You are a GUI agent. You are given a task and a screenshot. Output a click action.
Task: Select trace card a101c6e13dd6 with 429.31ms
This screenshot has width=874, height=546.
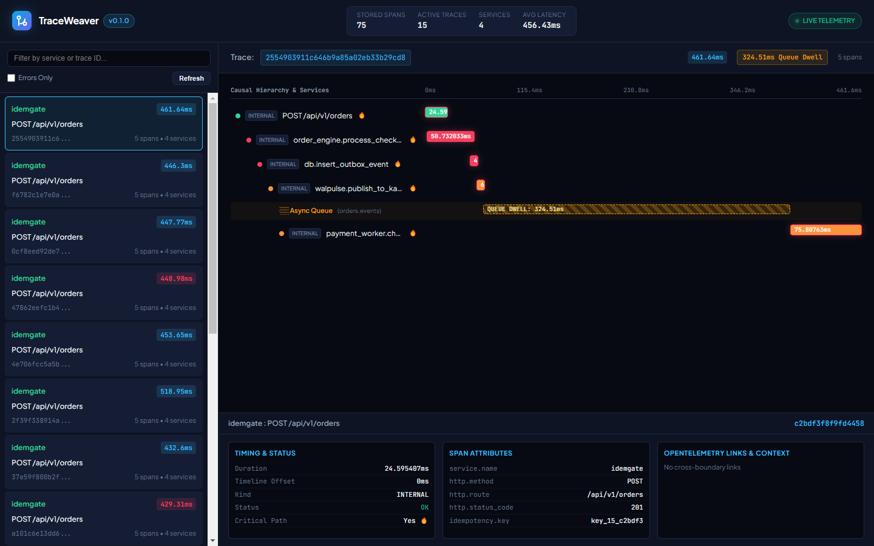coord(104,519)
